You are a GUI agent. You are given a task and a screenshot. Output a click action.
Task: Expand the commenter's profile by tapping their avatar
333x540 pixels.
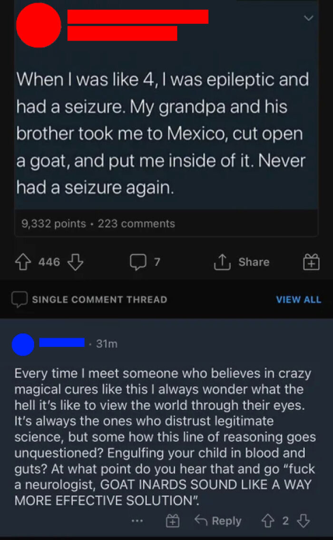23,344
